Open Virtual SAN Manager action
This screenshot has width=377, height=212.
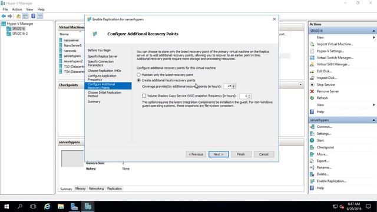click(333, 64)
